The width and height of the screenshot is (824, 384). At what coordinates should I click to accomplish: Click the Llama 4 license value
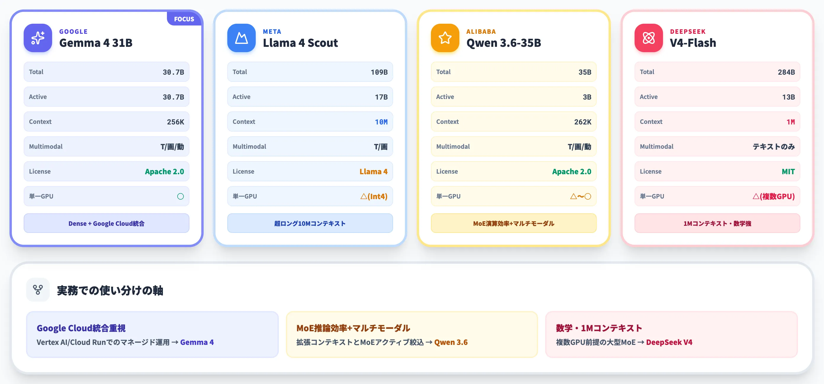[x=373, y=171]
